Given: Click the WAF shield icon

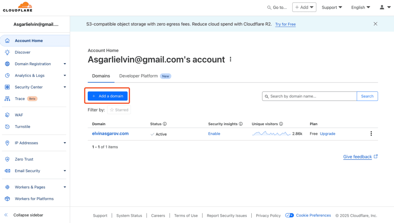Looking at the screenshot, I should [7, 115].
